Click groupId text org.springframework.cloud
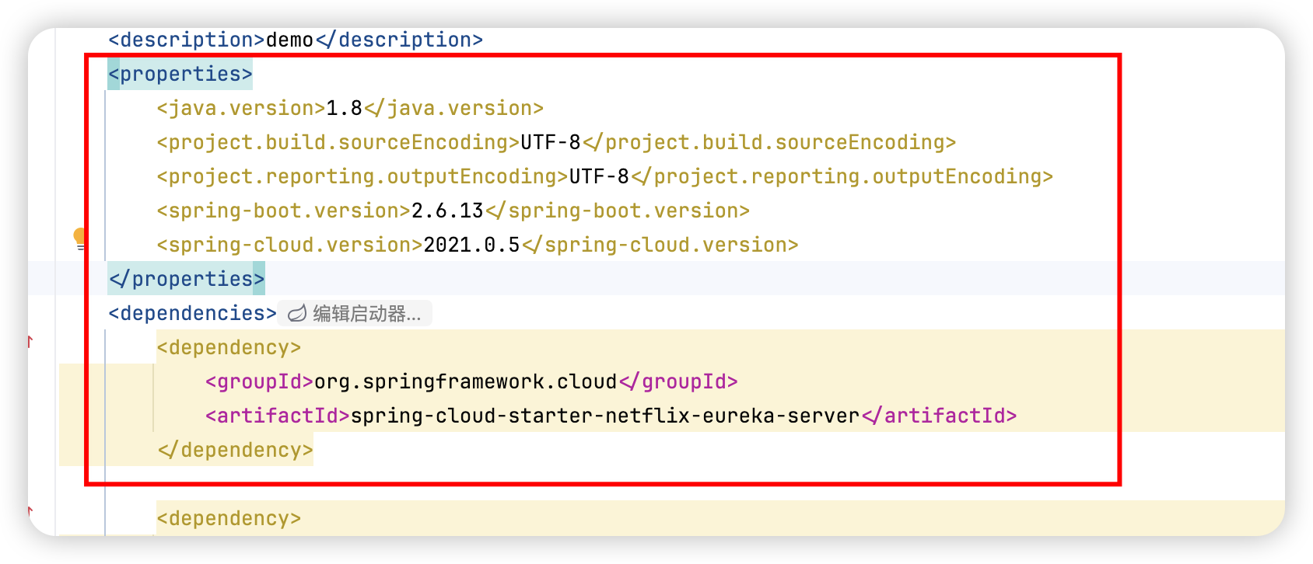The width and height of the screenshot is (1313, 564). [x=465, y=382]
